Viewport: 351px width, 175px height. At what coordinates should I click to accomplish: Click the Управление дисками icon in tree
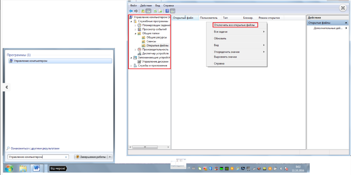(139, 62)
